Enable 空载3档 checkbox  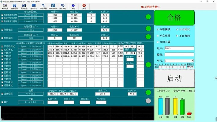point(2,59)
